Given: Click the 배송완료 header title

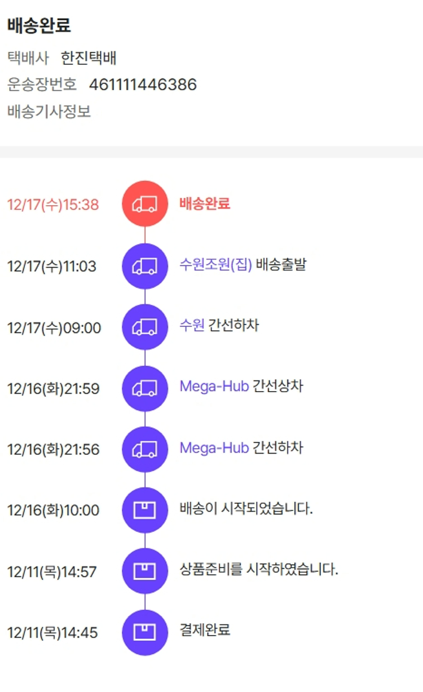Looking at the screenshot, I should tap(39, 25).
